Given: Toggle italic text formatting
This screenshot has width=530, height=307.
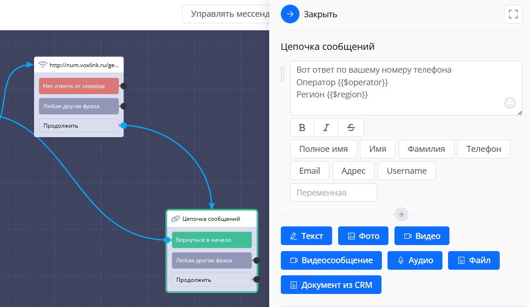Looking at the screenshot, I should (x=326, y=128).
